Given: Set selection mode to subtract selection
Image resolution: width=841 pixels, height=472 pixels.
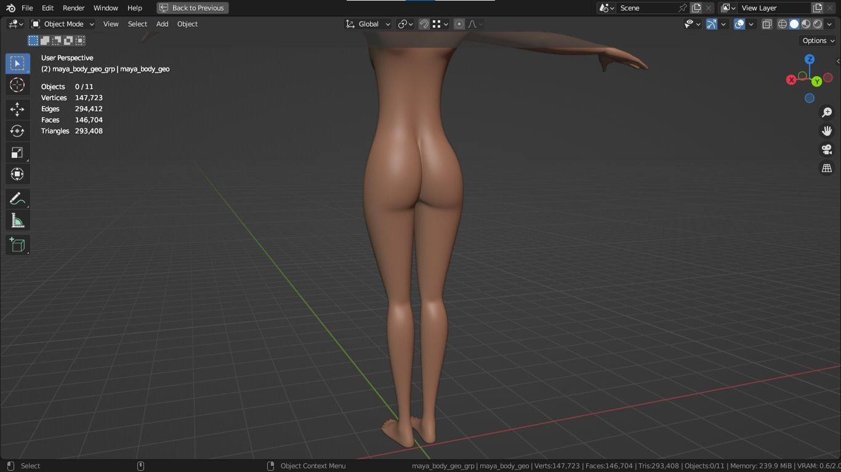Looking at the screenshot, I should pos(57,41).
